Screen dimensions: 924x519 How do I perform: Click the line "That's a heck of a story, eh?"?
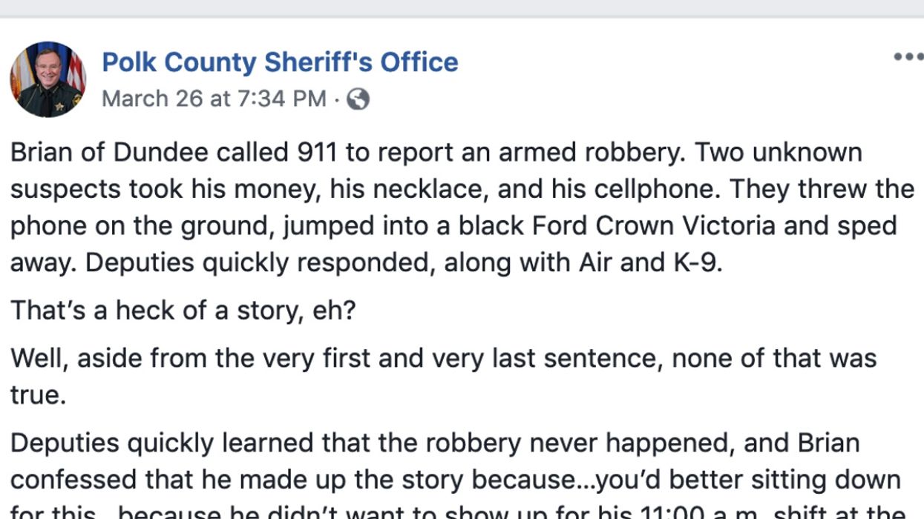(x=183, y=310)
